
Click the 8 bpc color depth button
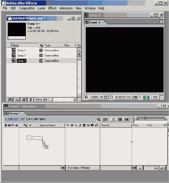coord(39,100)
